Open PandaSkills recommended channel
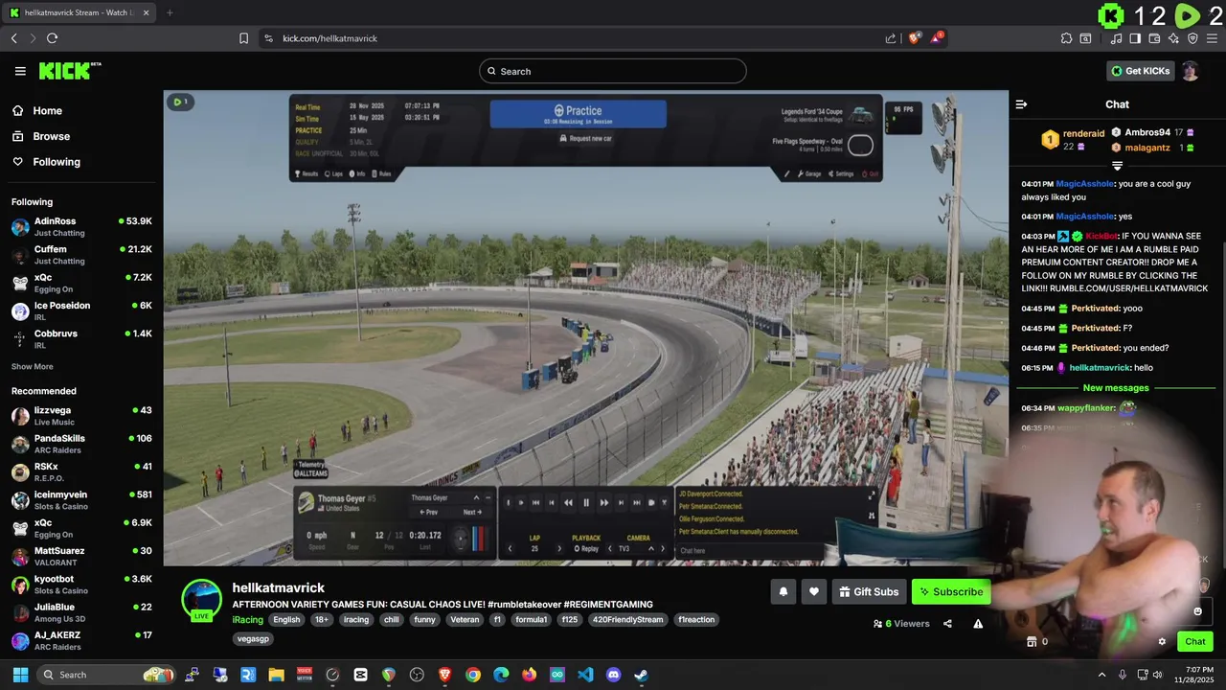The image size is (1226, 690). (x=81, y=444)
